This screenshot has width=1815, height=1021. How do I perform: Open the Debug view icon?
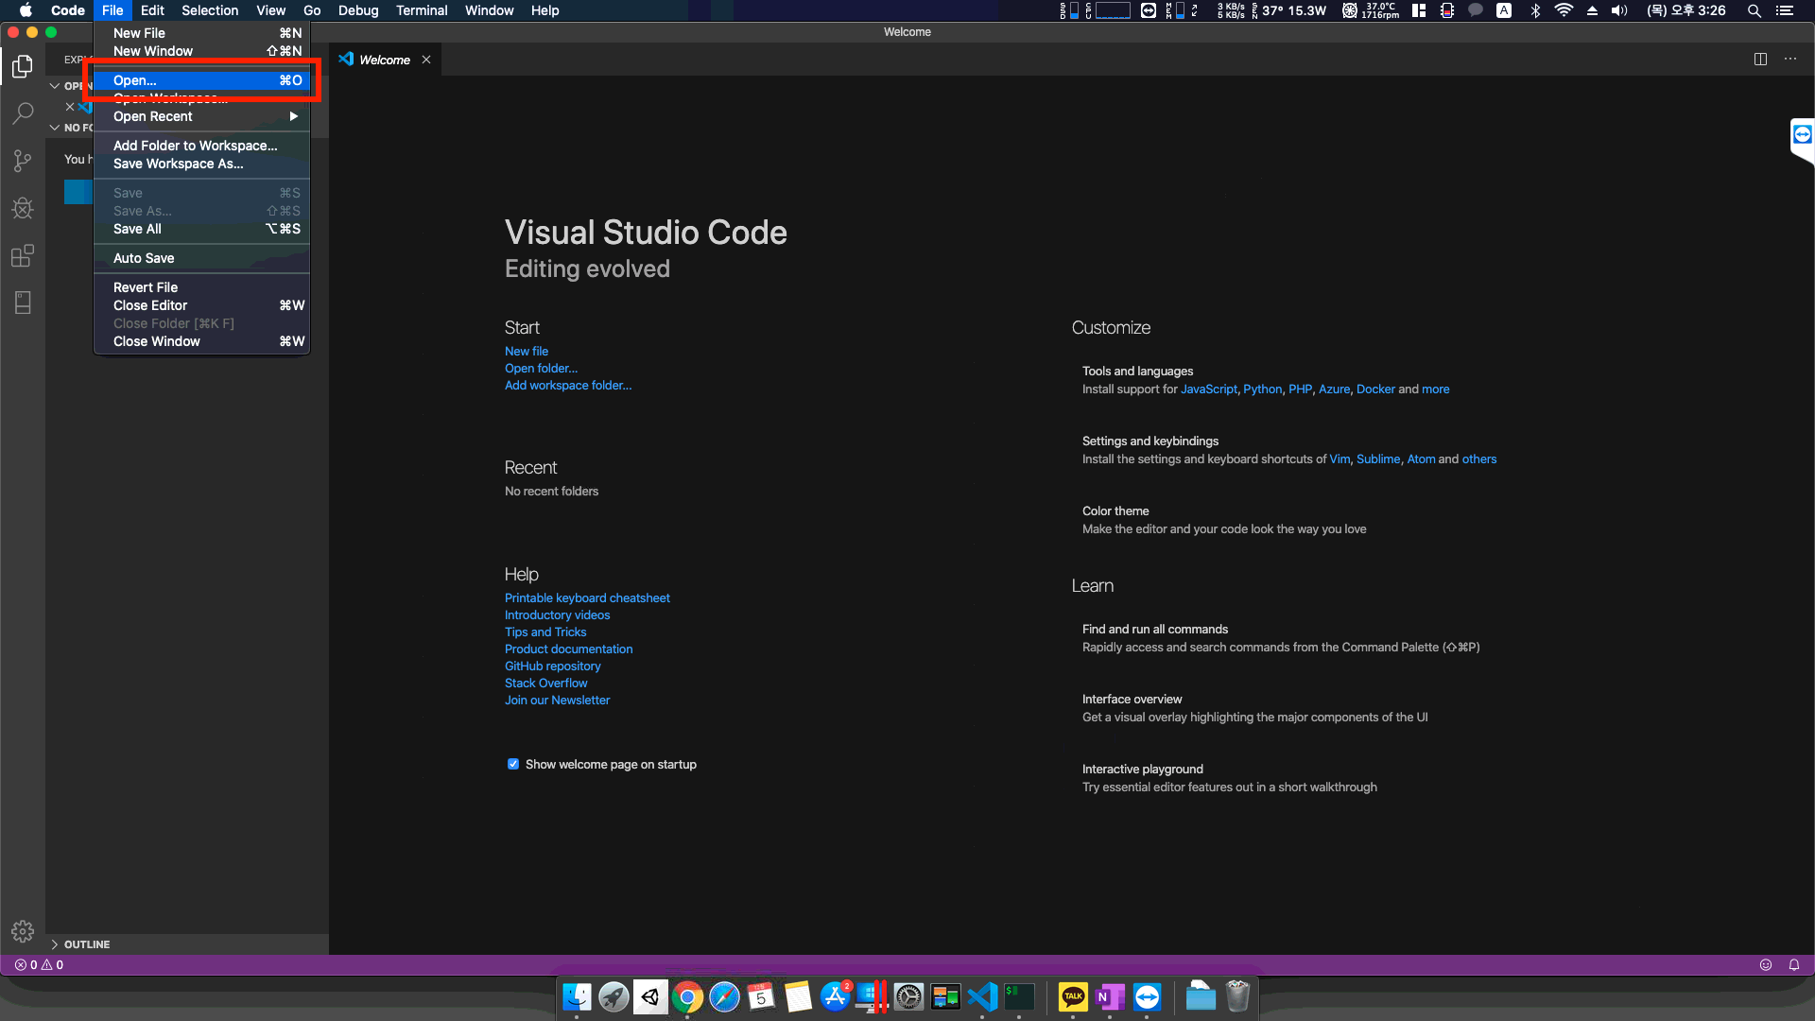(23, 208)
